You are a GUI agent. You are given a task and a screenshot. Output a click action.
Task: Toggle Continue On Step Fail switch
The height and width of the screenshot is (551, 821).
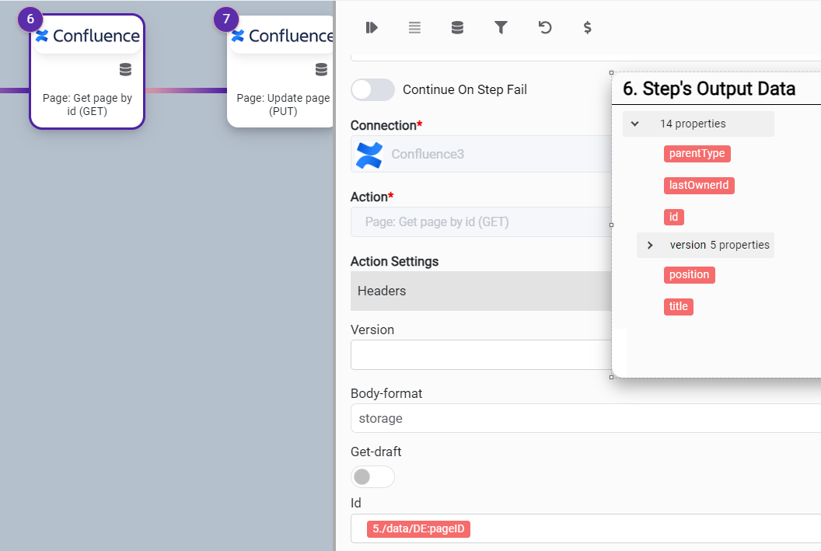click(372, 89)
